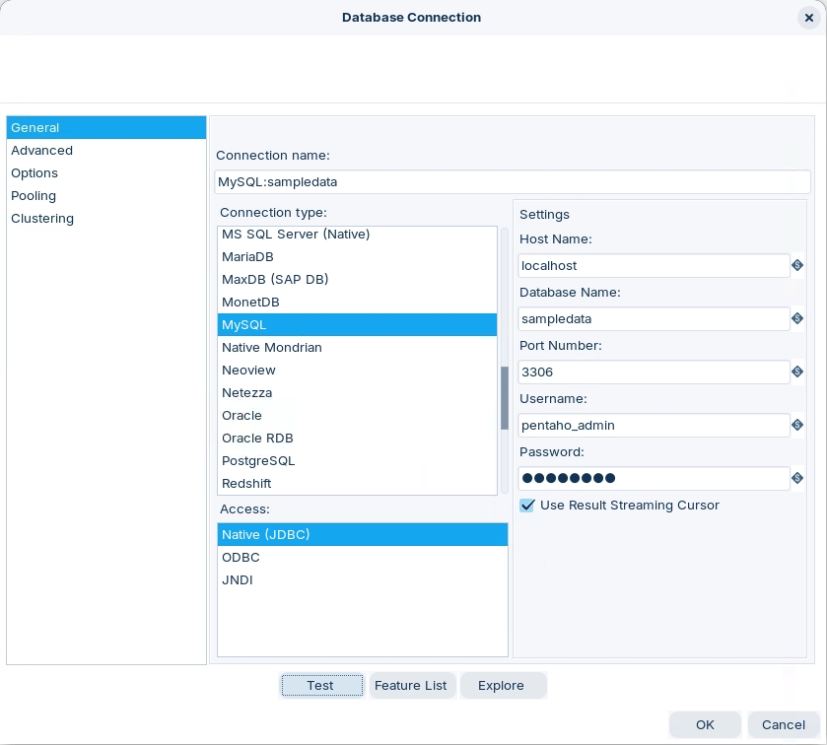The image size is (827, 745).
Task: Click variable icon beside Host Name field
Action: 797,266
